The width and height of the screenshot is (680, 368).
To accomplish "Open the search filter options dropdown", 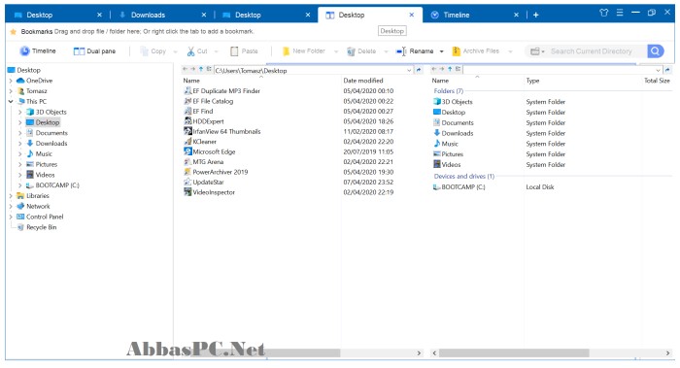I will pos(537,51).
